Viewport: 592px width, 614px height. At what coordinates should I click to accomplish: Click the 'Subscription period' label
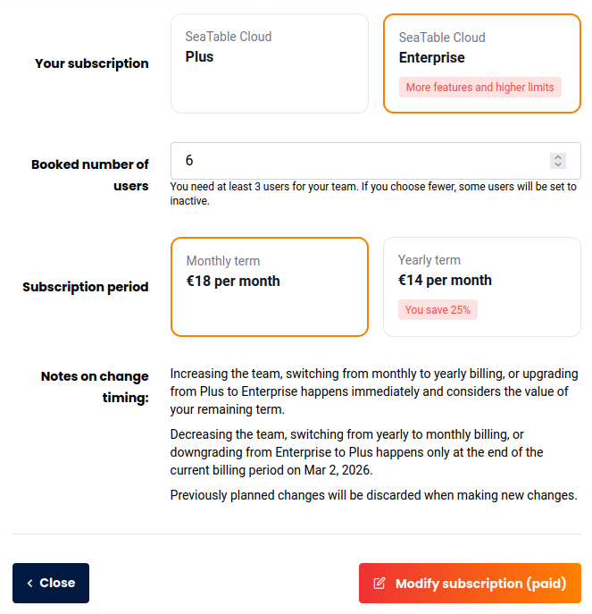pos(86,287)
